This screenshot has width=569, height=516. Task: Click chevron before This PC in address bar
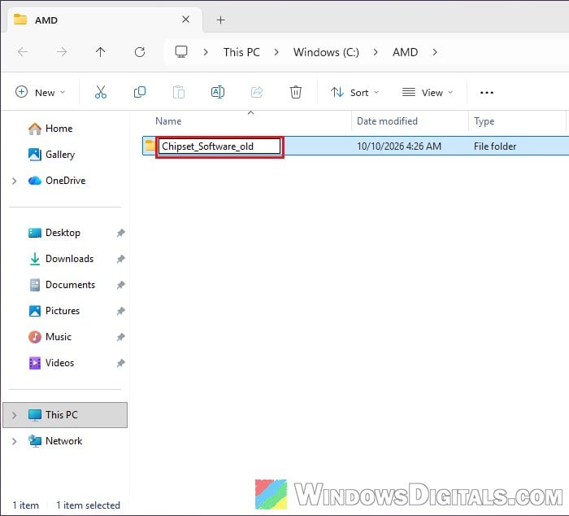pos(206,52)
